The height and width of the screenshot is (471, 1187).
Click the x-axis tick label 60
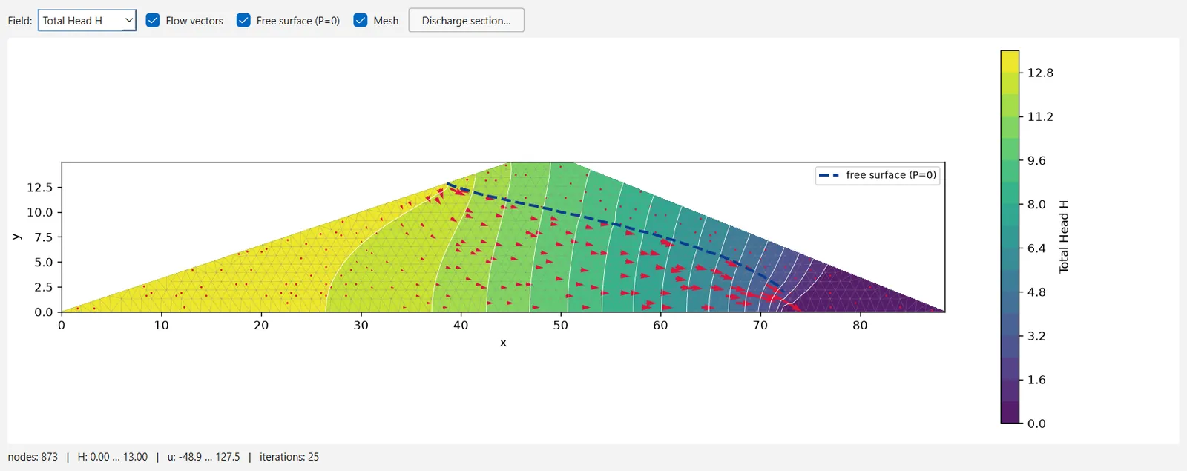pos(660,325)
